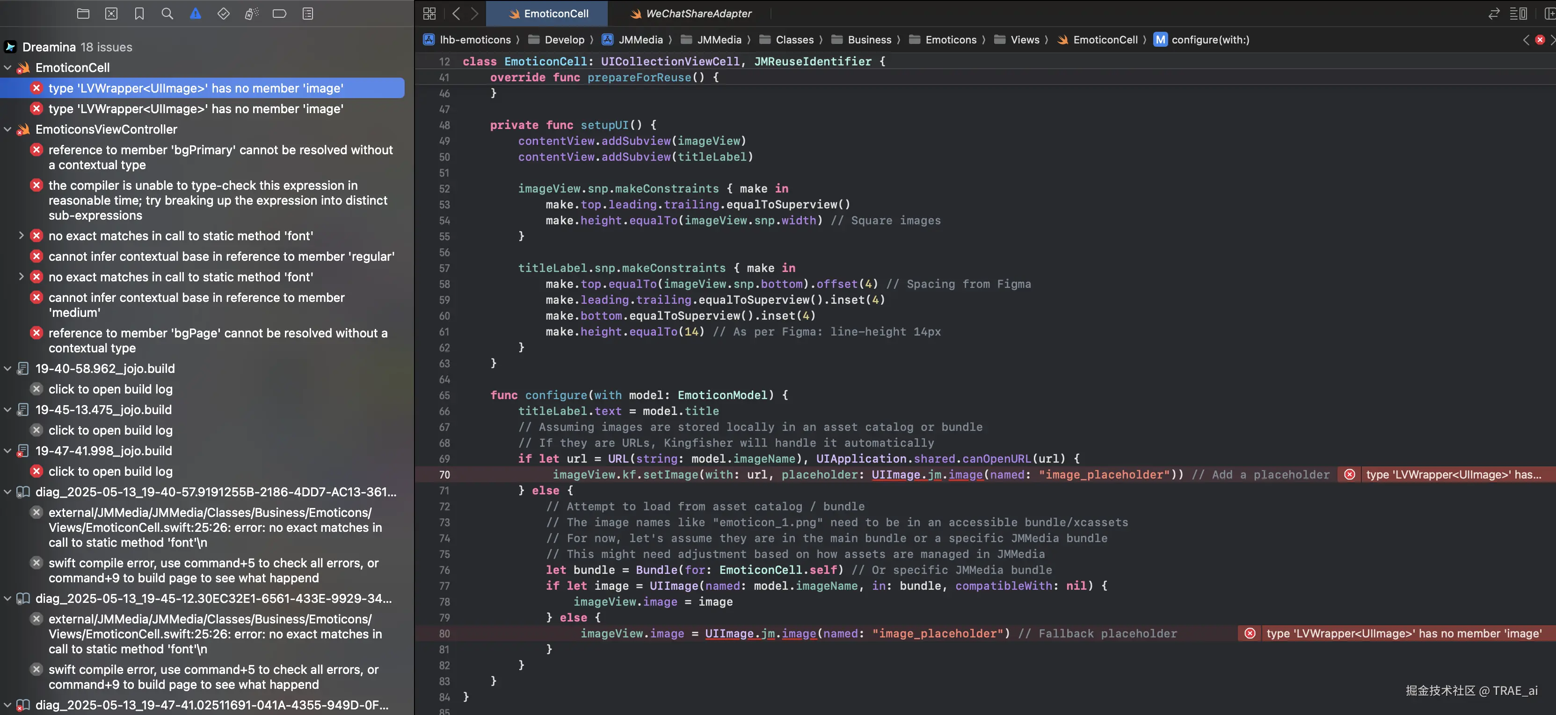Screen dimensions: 1556x715
Task: Show the Report navigator icon
Action: (x=307, y=13)
